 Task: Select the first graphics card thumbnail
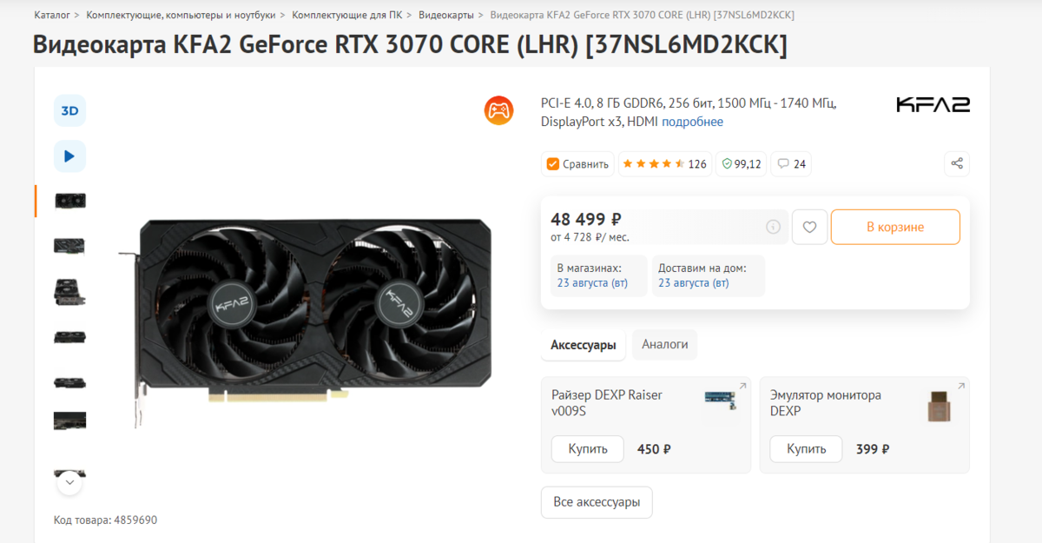click(x=69, y=201)
